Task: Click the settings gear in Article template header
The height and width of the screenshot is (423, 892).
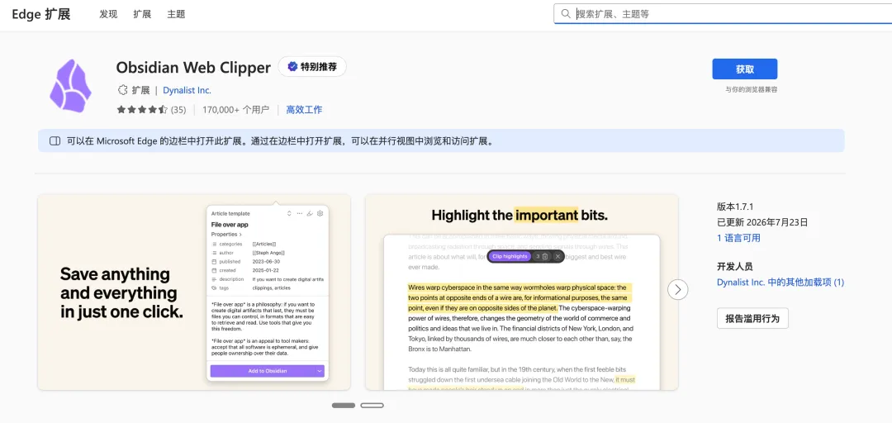Action: click(320, 213)
